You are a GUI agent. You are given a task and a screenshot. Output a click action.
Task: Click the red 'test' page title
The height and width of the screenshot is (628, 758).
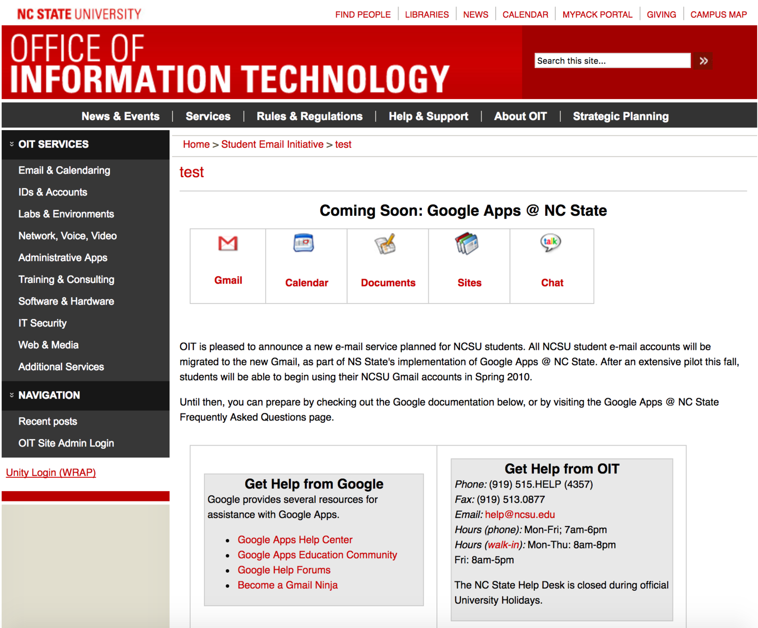192,172
